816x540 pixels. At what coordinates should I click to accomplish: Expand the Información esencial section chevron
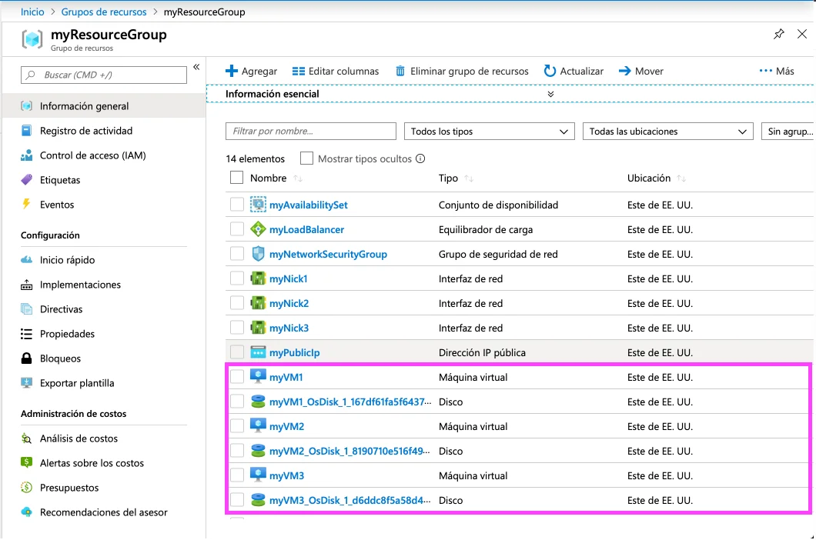(550, 94)
